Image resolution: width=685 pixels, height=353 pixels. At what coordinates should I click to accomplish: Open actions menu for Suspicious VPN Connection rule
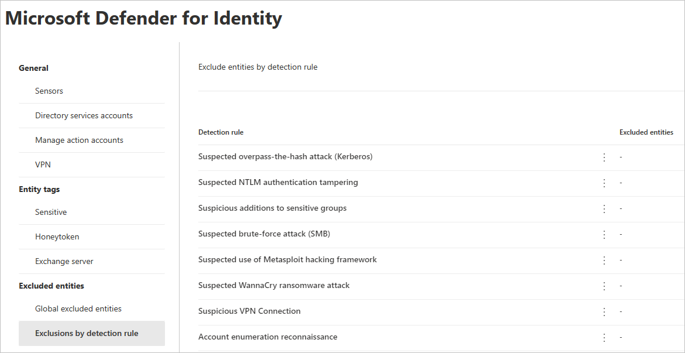coord(604,311)
